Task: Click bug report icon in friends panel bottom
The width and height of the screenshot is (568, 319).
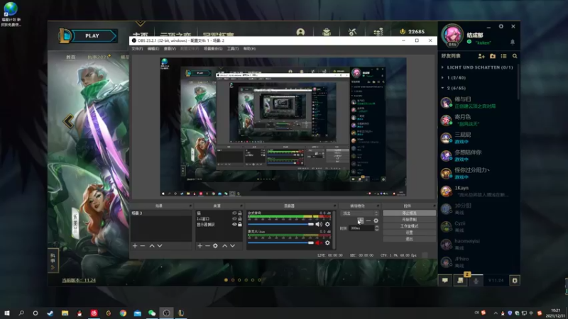Action: (x=514, y=280)
